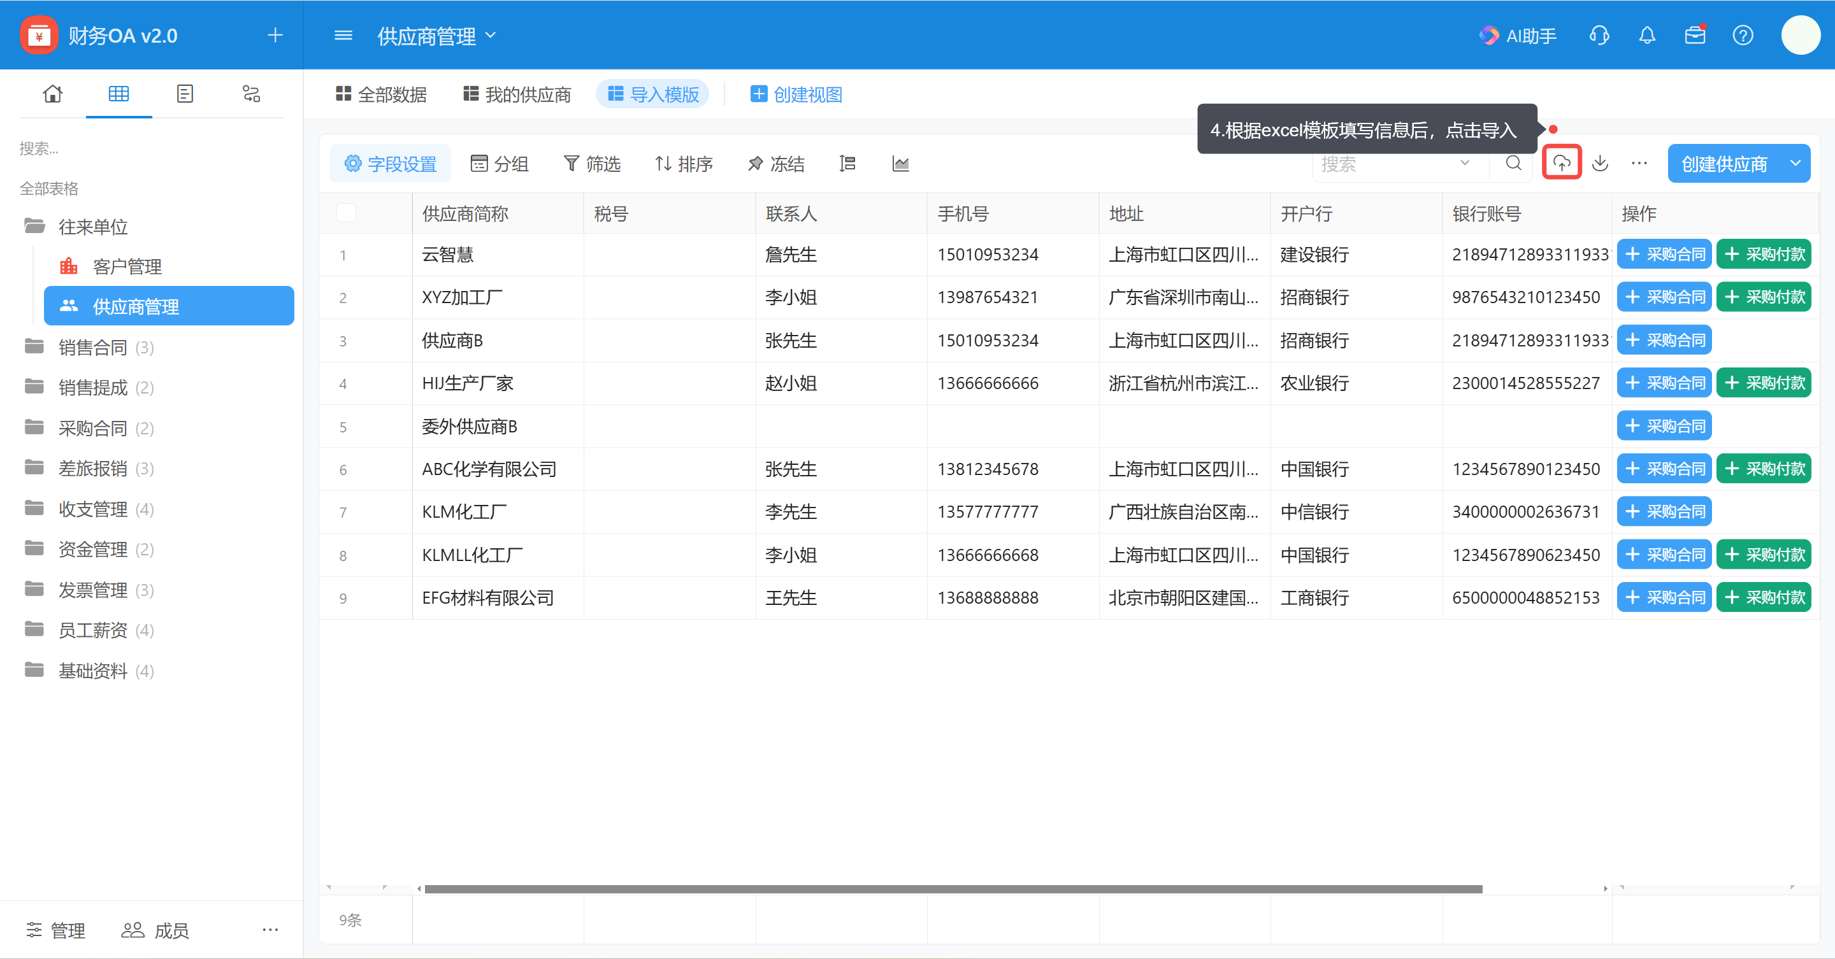Open the workflow icon in sidebar
Screen dimensions: 1835x959
251,93
